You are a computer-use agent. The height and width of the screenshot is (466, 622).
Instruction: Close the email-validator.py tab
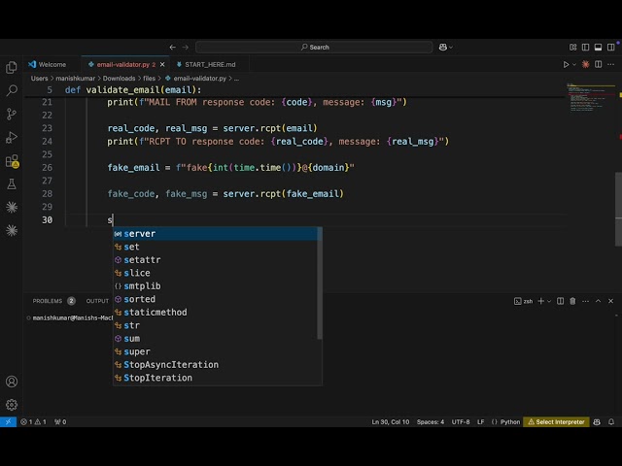pyautogui.click(x=162, y=65)
